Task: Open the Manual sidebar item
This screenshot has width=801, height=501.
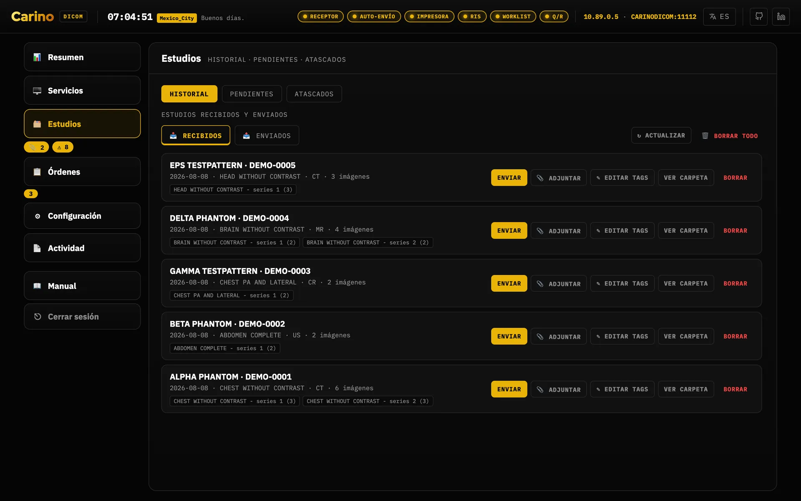Action: point(82,286)
